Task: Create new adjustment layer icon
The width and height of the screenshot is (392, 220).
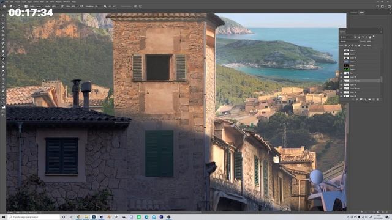Action: coord(366,99)
